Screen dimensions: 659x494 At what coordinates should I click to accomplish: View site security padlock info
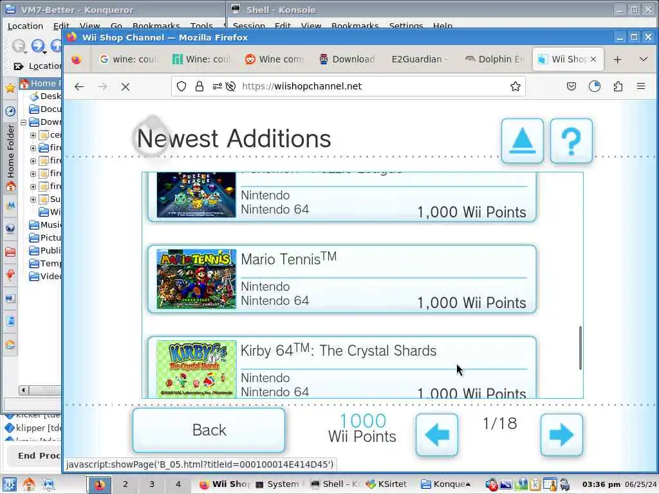(200, 87)
